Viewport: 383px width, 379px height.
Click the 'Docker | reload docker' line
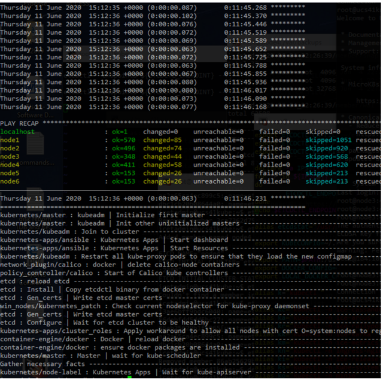coord(190,339)
